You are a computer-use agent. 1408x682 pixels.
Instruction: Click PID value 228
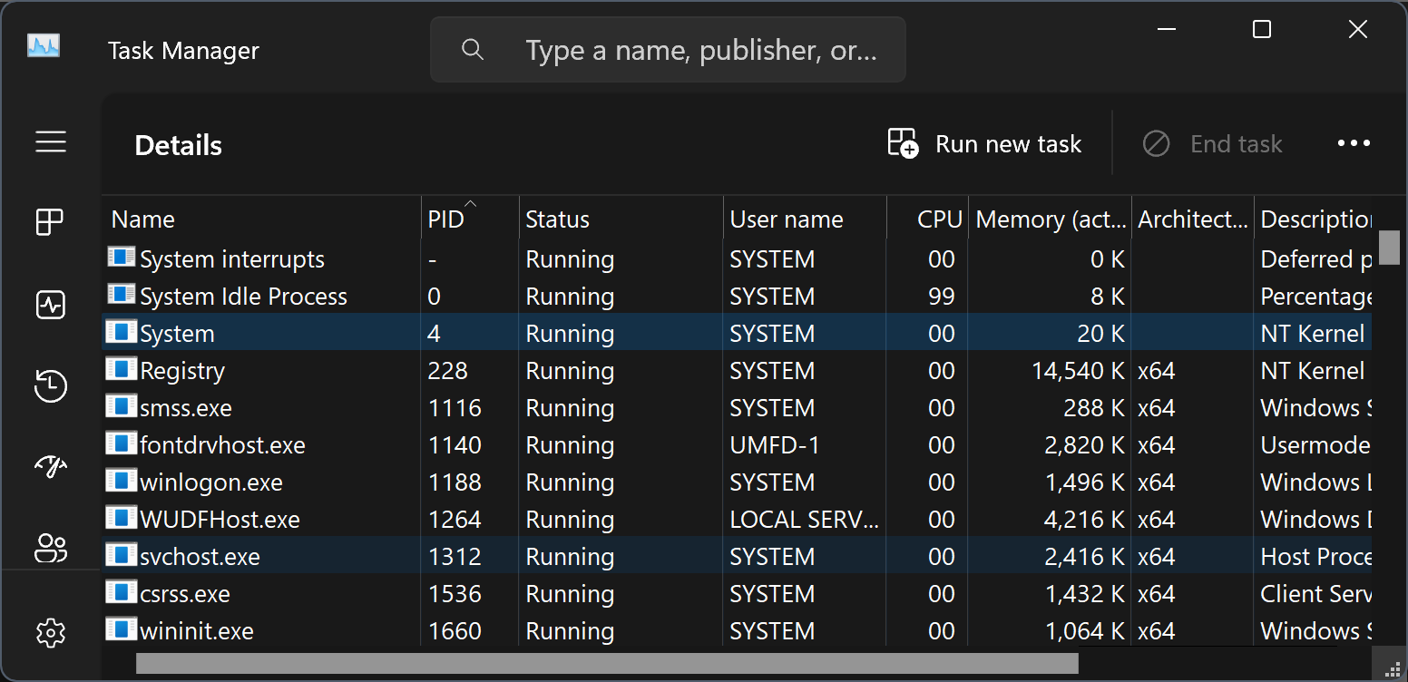pyautogui.click(x=448, y=371)
